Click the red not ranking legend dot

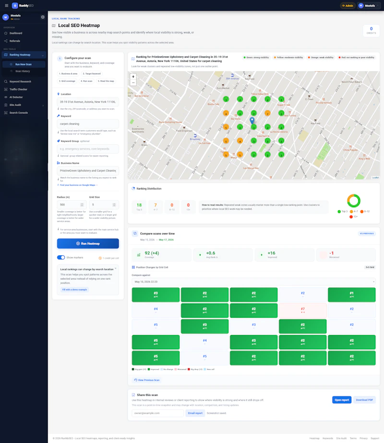(x=339, y=58)
